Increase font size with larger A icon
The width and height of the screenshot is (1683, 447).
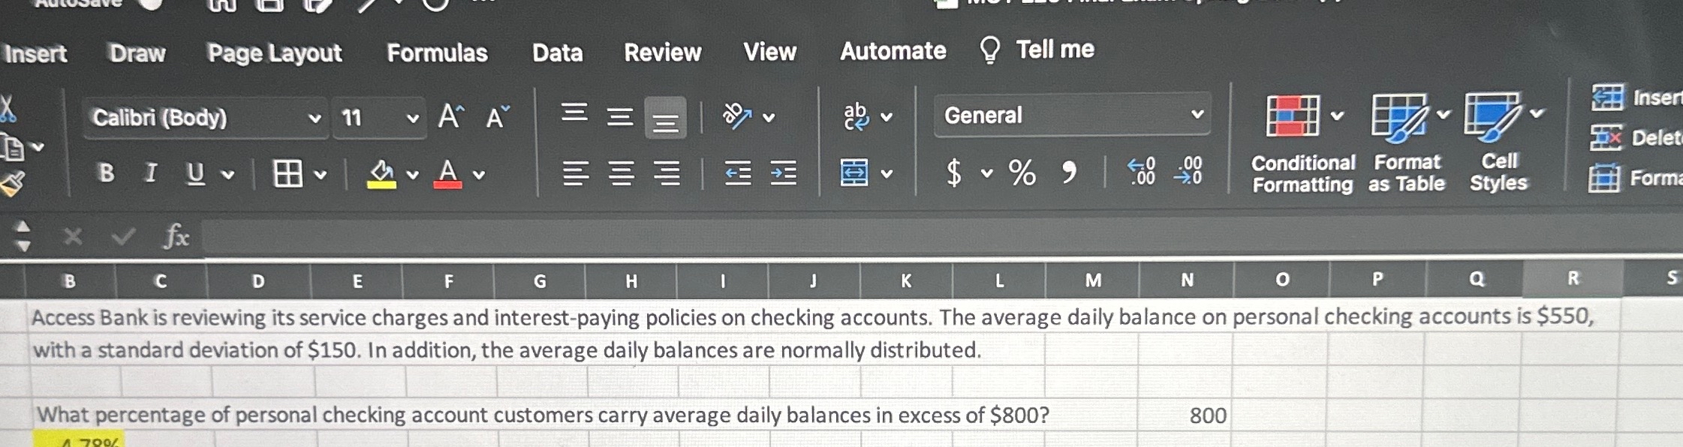[450, 117]
